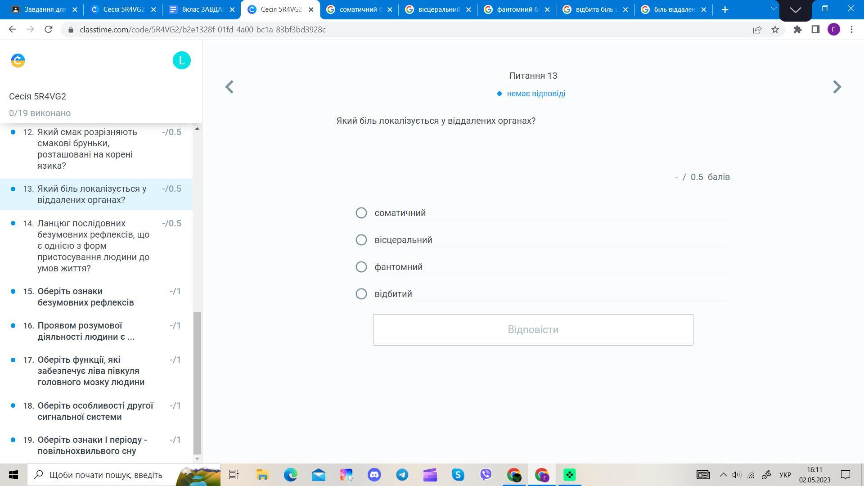The image size is (864, 486).
Task: Go to previous question arrow
Action: 229,87
